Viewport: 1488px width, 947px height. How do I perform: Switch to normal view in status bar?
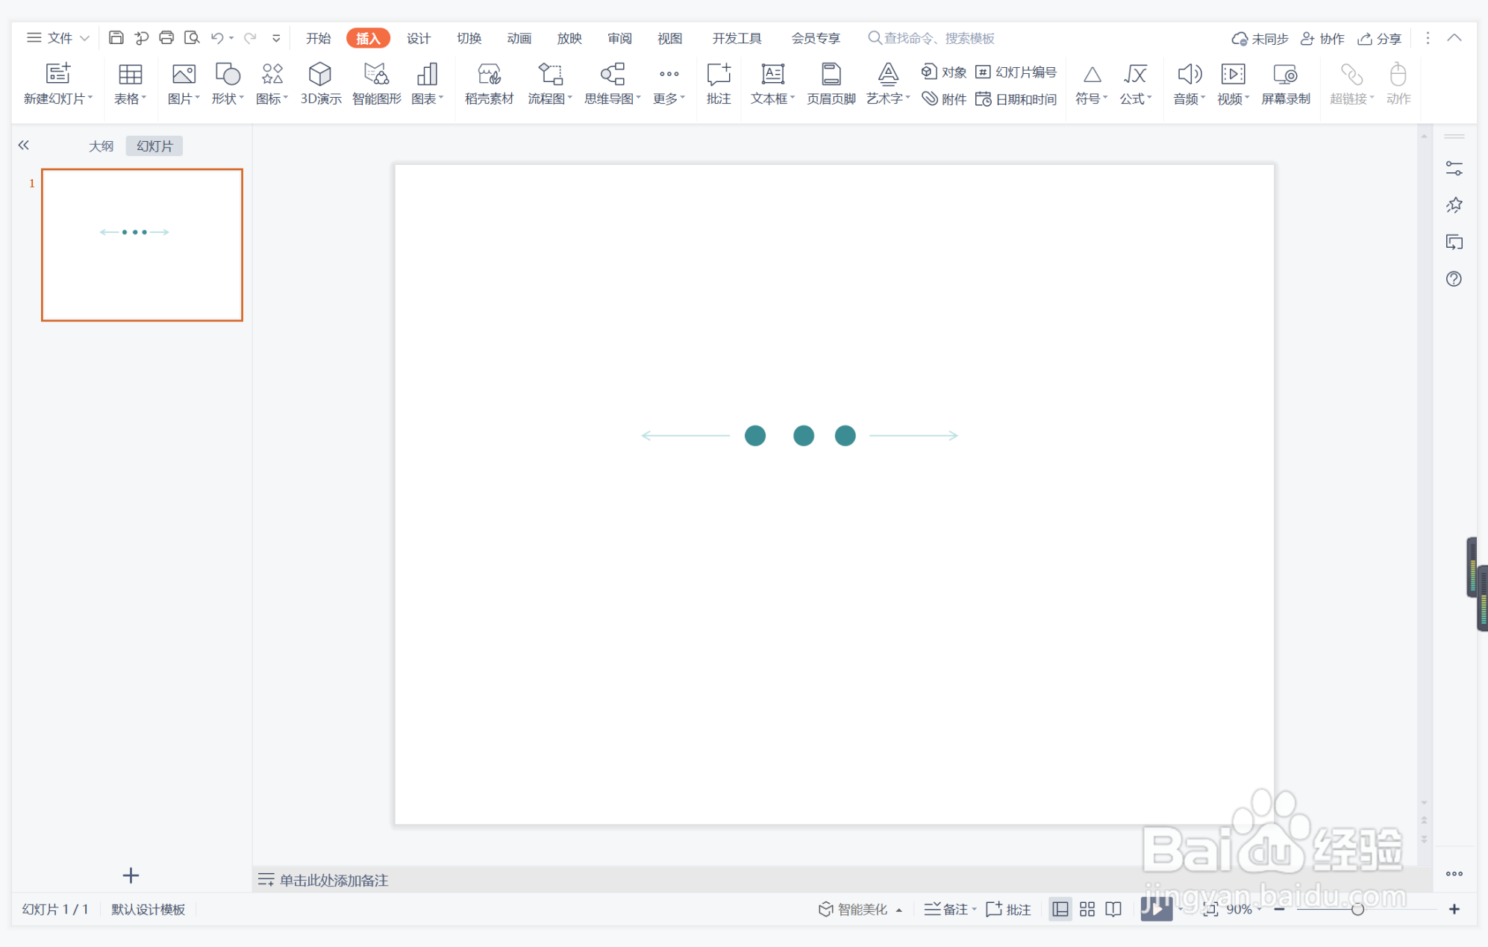click(1060, 909)
